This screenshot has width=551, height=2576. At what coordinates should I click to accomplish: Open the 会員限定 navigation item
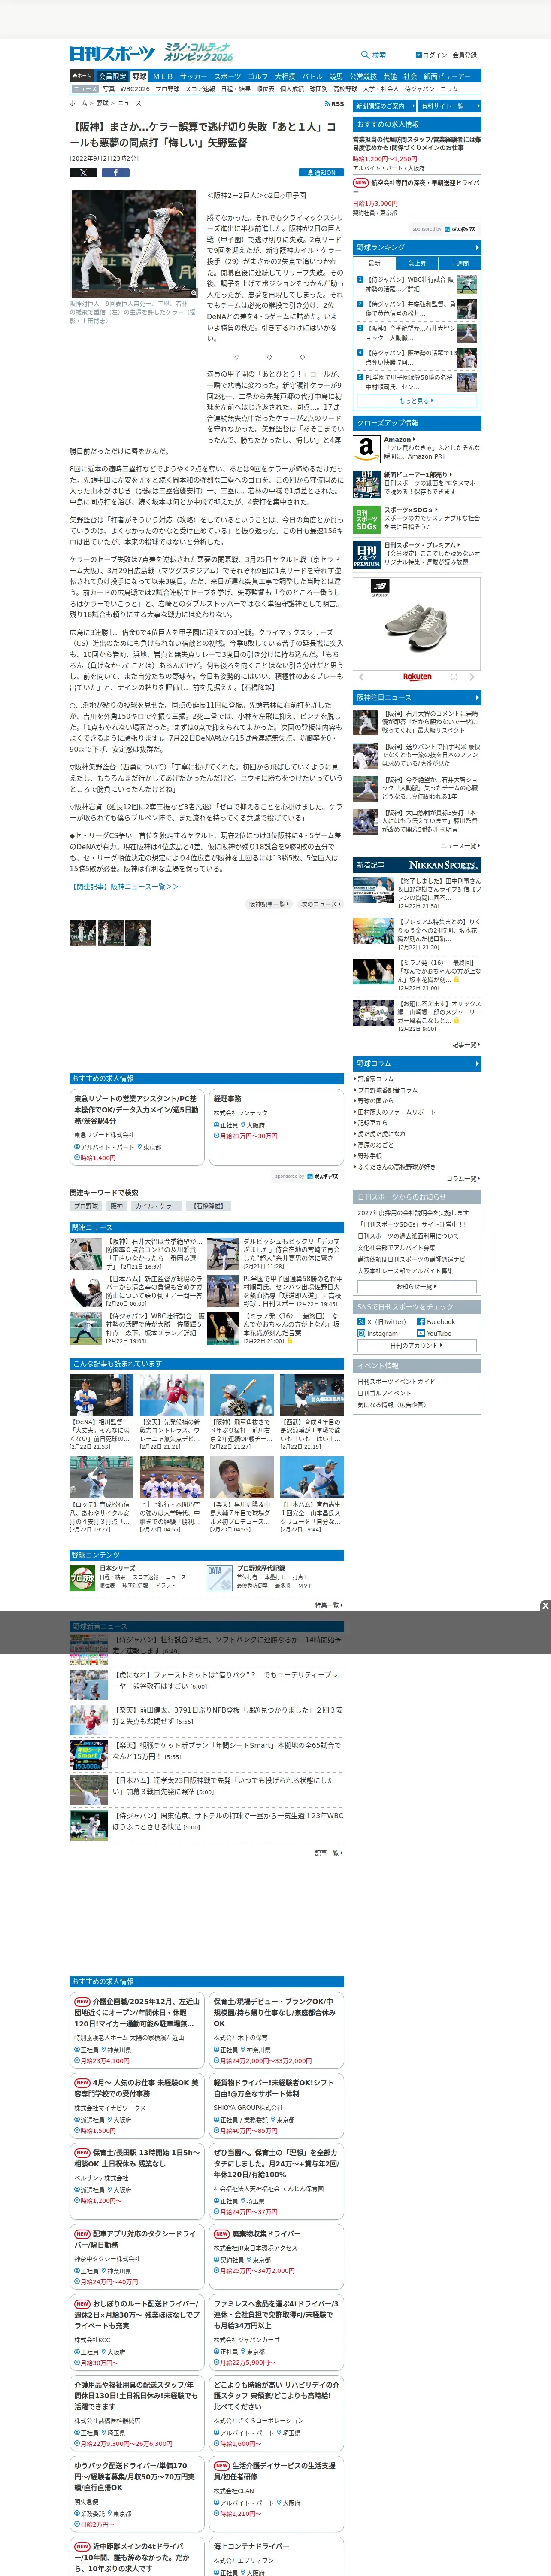coord(112,76)
